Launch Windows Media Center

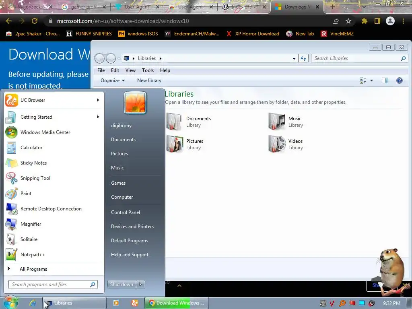54,132
